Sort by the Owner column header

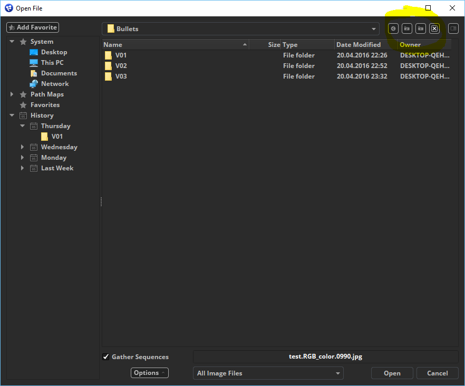tap(425, 45)
